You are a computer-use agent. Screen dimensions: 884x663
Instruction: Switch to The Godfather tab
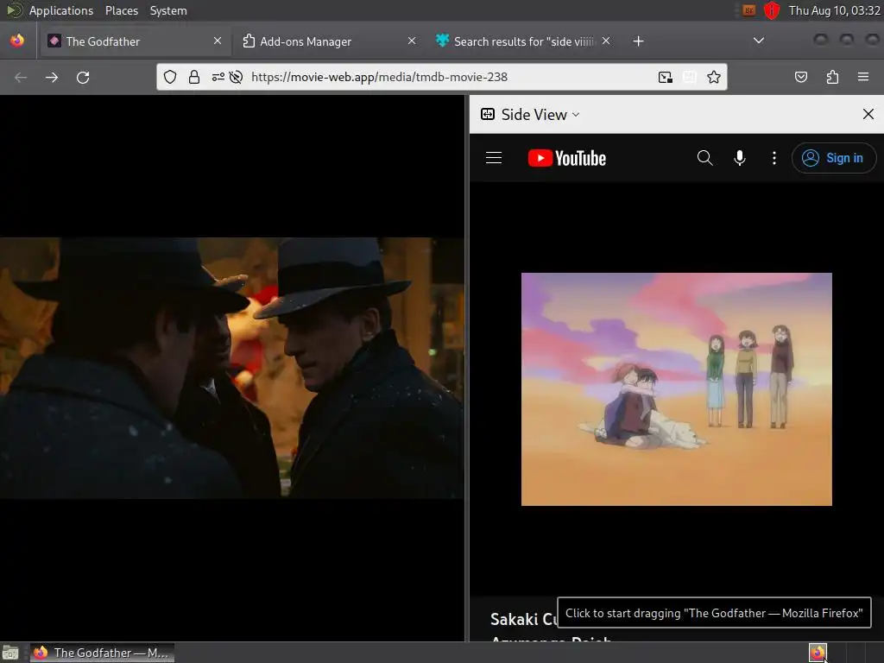pyautogui.click(x=134, y=41)
